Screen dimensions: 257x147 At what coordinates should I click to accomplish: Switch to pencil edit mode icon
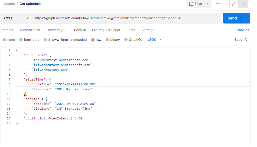[x=234, y=4]
